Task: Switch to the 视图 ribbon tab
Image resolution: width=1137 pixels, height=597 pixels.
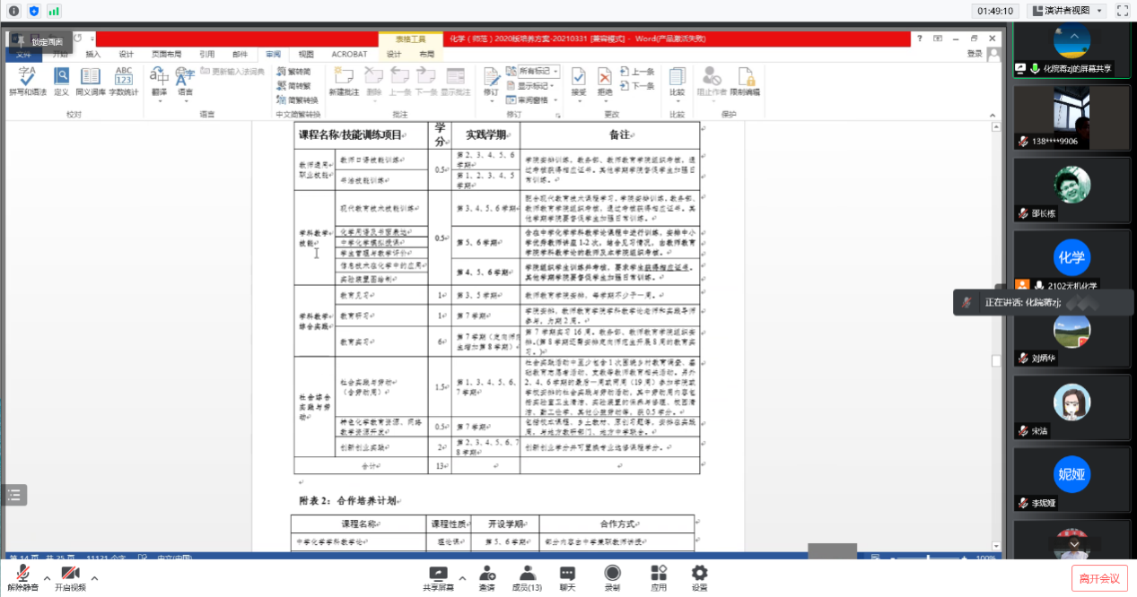Action: [x=306, y=54]
